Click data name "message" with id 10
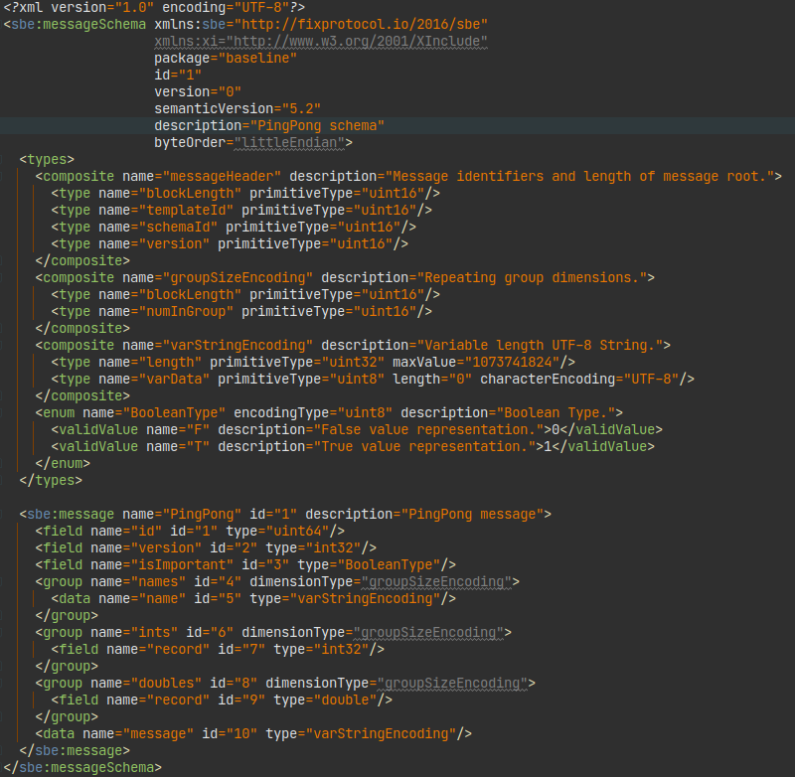This screenshot has width=795, height=777. click(x=158, y=734)
